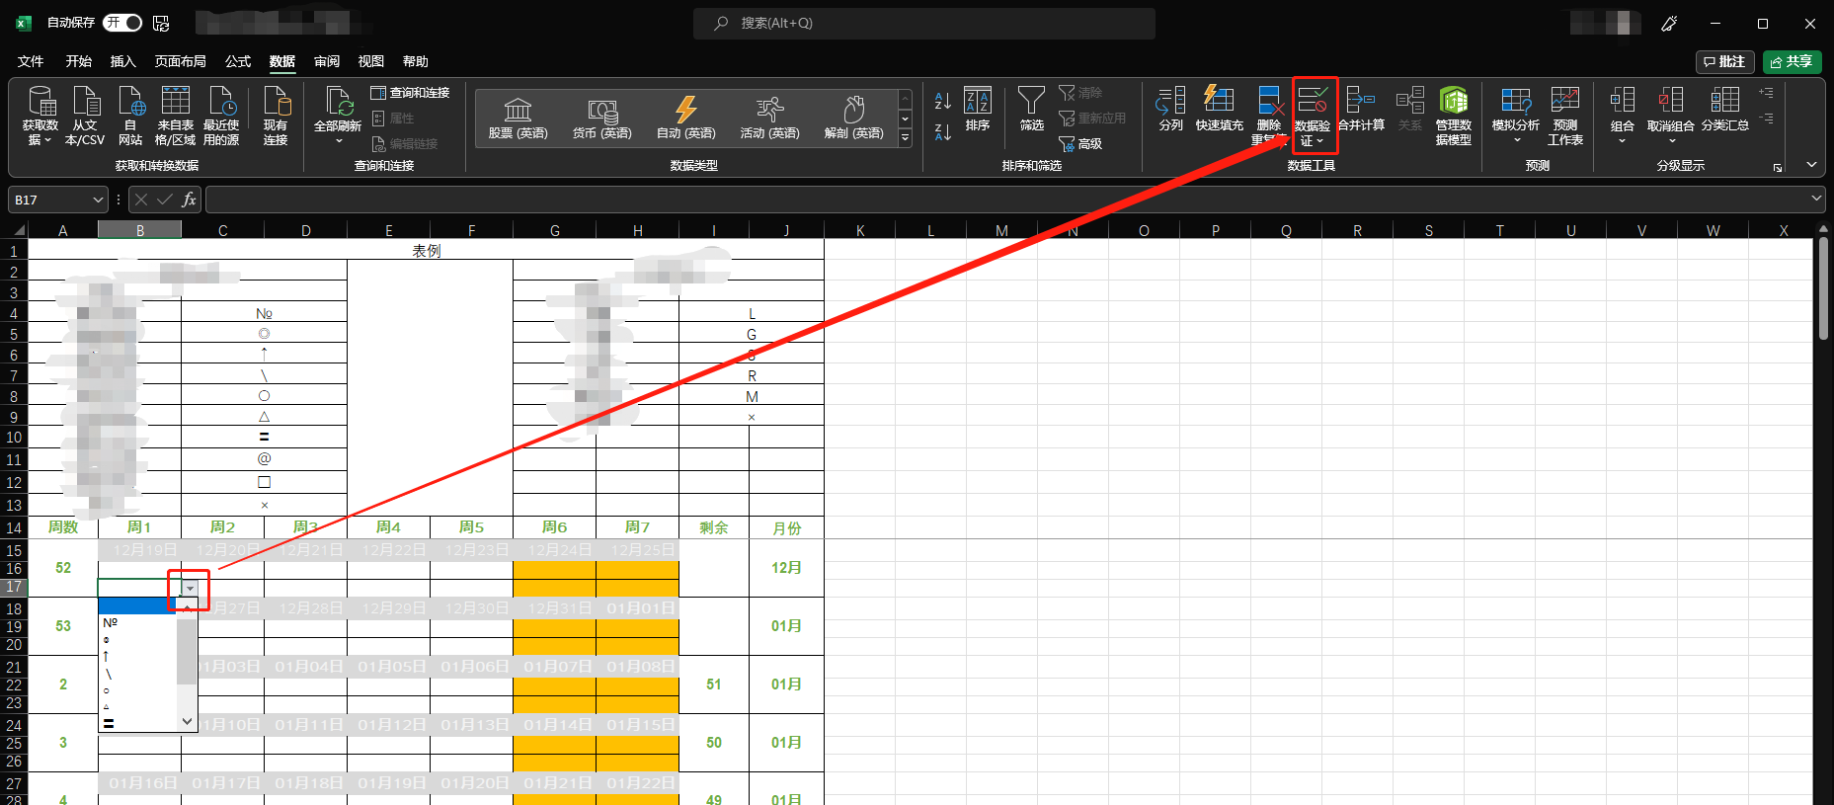This screenshot has width=1834, height=805.
Task: Click 预测工作表 forecast sheet
Action: pos(1565,116)
